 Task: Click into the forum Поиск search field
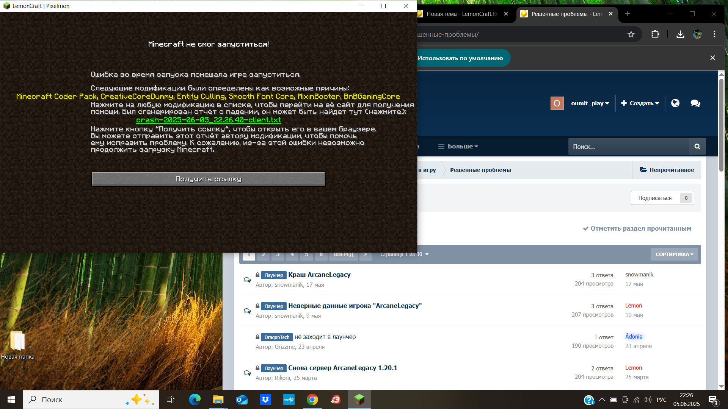628,147
